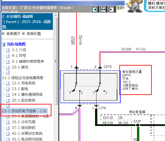Click the S107 splice junction dot

[138, 125]
